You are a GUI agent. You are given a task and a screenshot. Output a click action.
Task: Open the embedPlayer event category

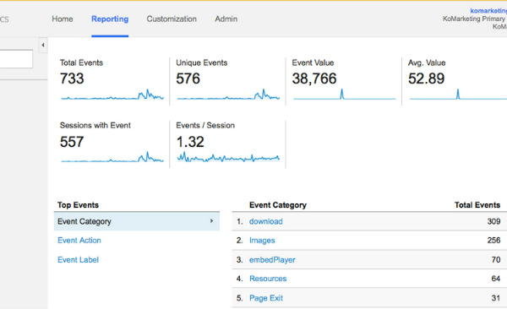(x=272, y=259)
